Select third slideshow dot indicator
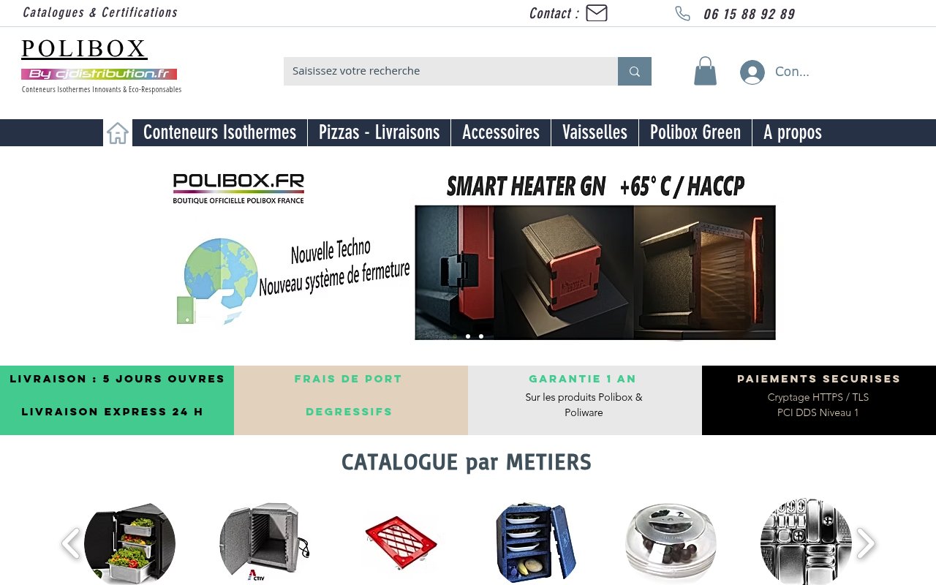 (x=481, y=336)
